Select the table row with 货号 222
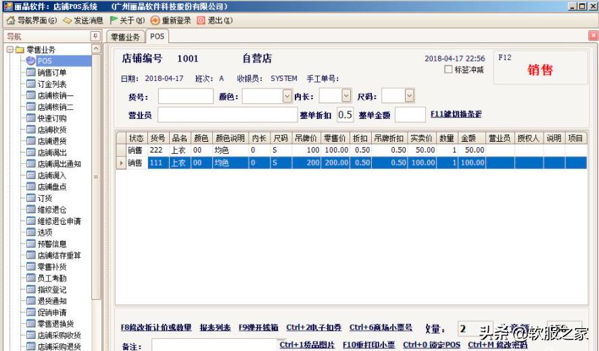Image resolution: width=599 pixels, height=351 pixels. coord(352,150)
